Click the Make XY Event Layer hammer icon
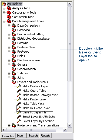This screenshot has height=140, width=104. [x=19, y=108]
